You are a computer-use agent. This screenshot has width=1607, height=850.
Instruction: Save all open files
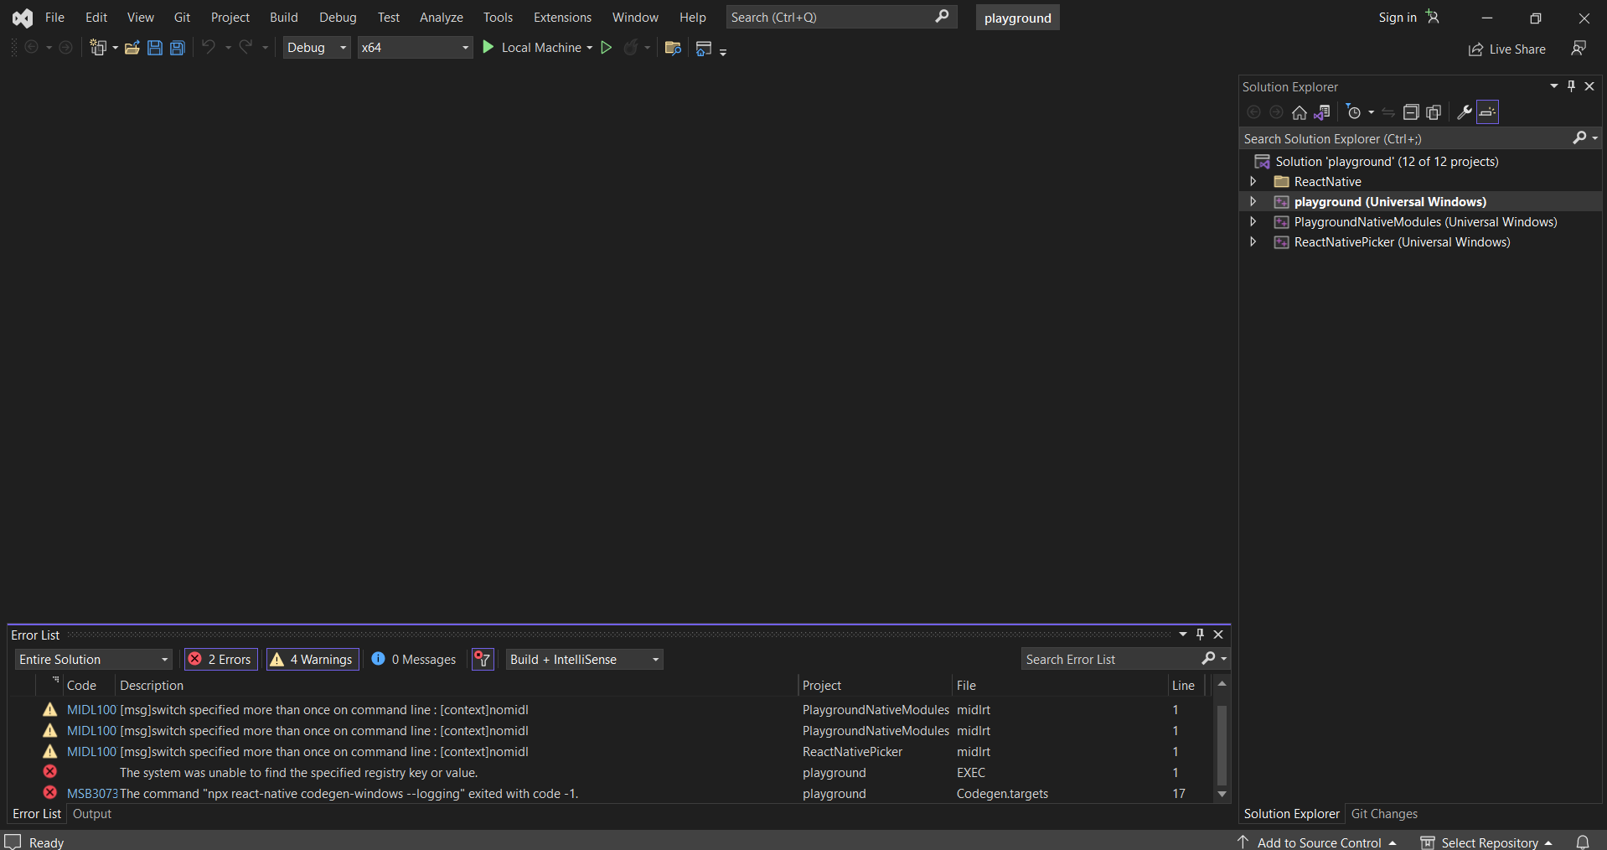click(177, 48)
